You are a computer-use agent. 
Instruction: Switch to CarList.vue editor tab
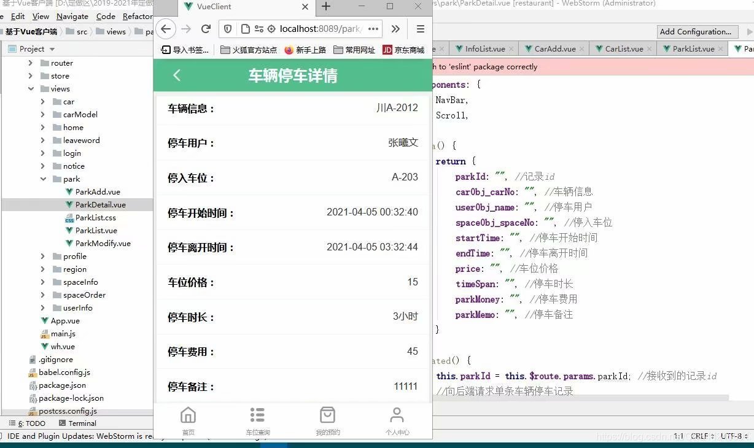click(x=624, y=48)
